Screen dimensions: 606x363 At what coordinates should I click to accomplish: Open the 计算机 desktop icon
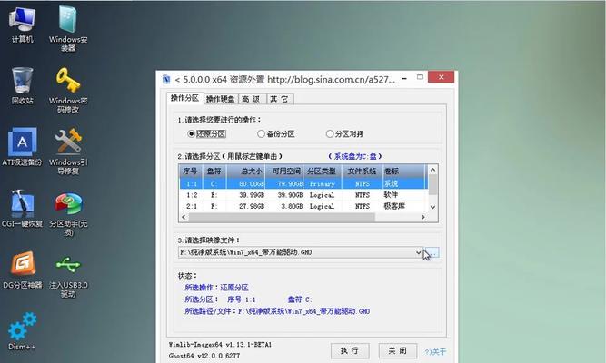[x=22, y=24]
